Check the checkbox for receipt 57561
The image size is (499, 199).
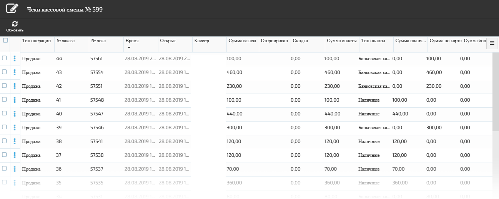click(5, 58)
